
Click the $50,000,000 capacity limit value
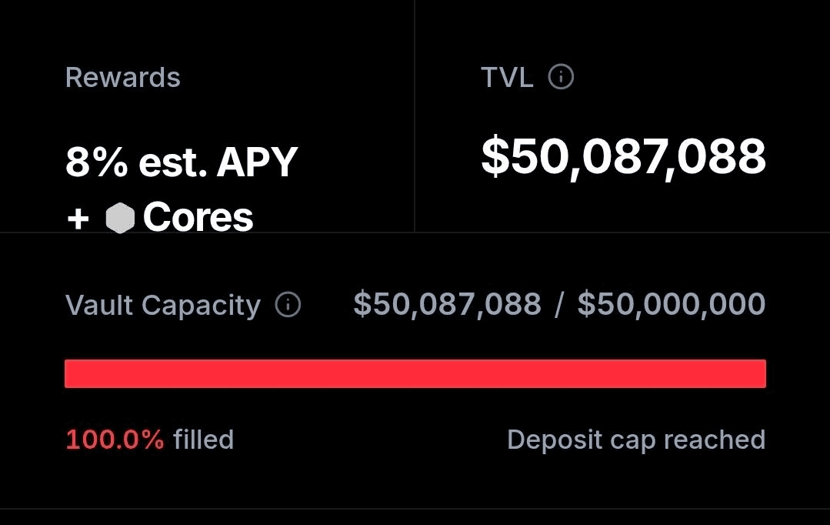[x=672, y=304]
